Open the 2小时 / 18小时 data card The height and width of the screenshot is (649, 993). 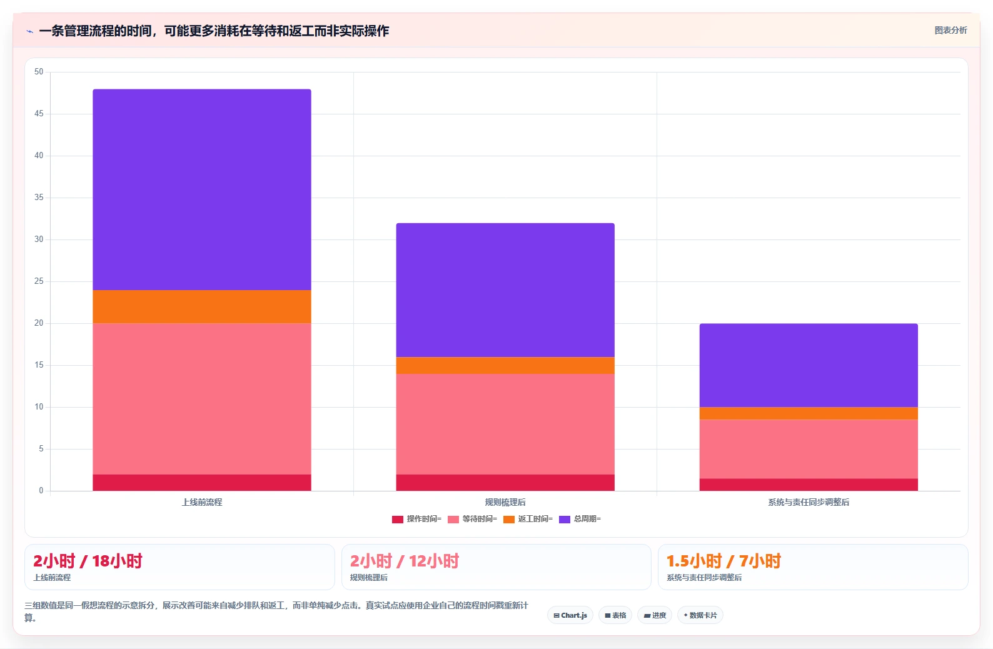tap(179, 567)
